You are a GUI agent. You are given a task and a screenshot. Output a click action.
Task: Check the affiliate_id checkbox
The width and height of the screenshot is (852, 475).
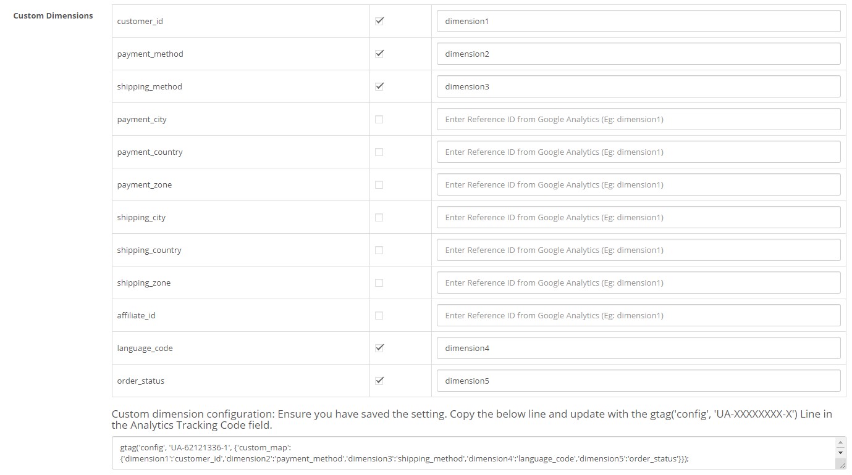point(379,315)
